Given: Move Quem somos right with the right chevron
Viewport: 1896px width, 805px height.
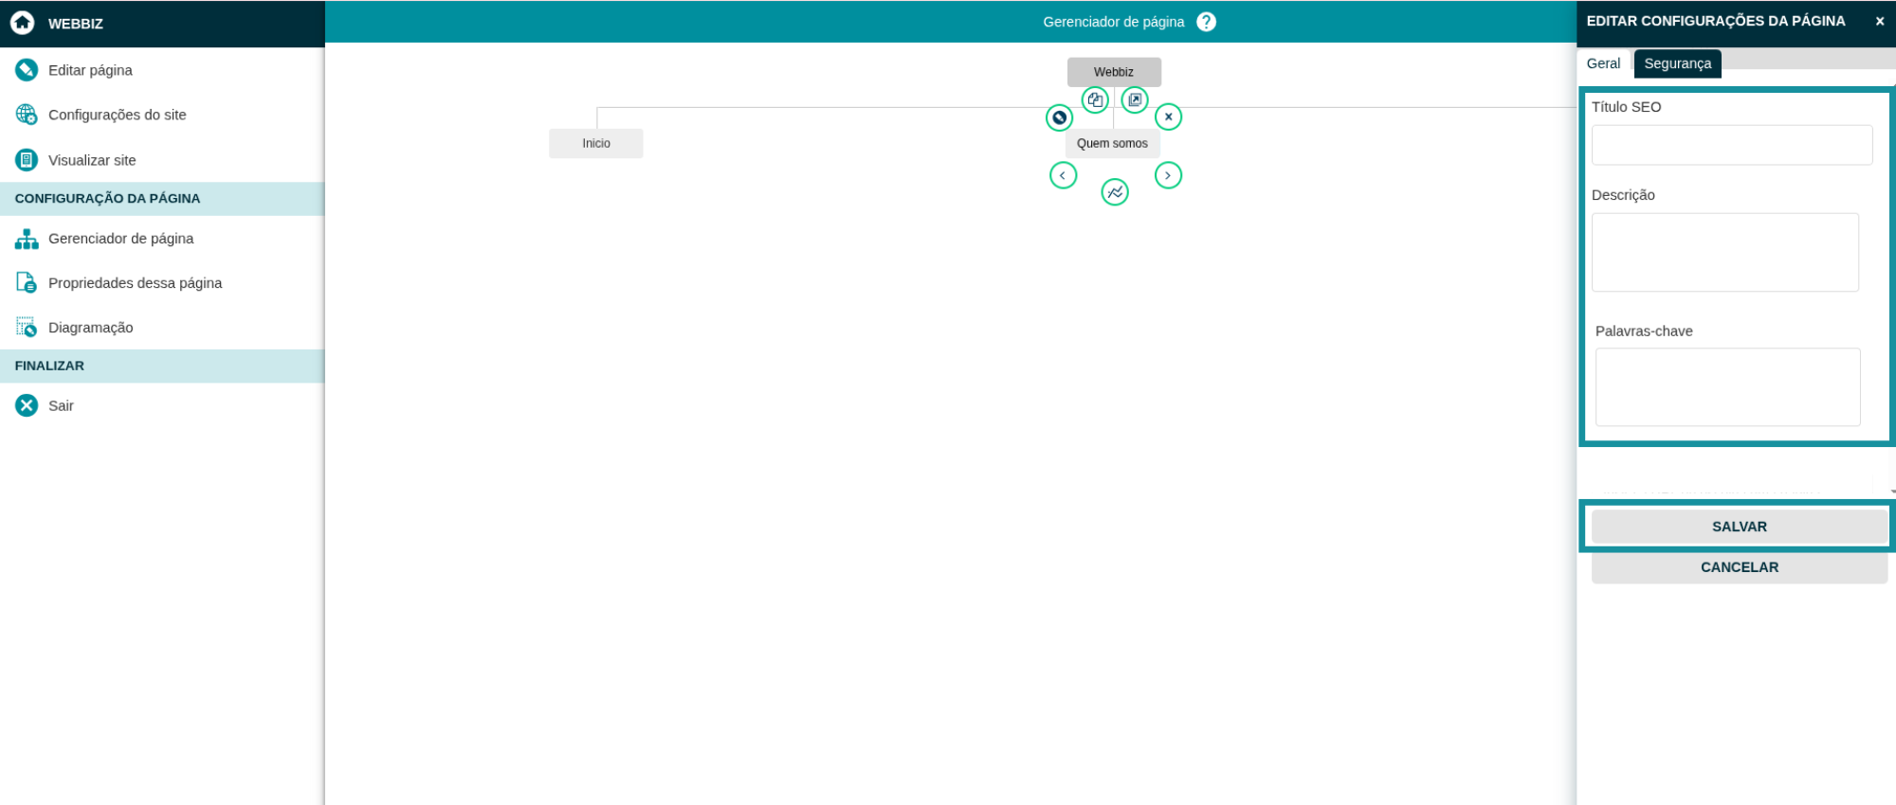Looking at the screenshot, I should (x=1168, y=175).
